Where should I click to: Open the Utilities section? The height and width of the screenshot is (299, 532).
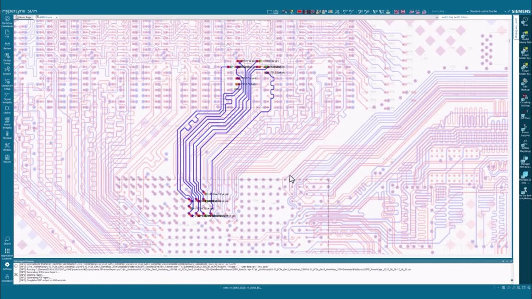(x=7, y=147)
